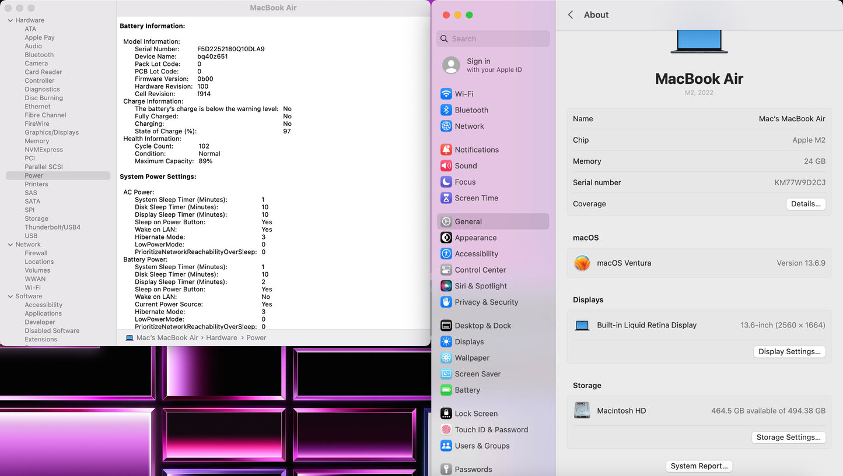
Task: Select Memory in the Hardware list
Action: point(37,141)
